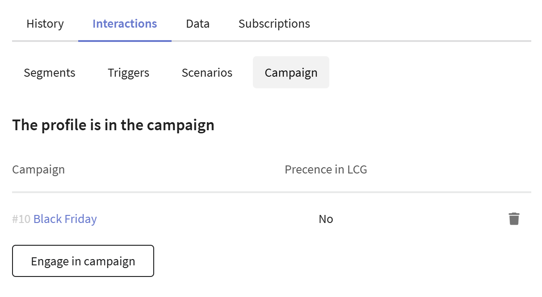
Task: Open the Triggers sub-tab
Action: 128,73
